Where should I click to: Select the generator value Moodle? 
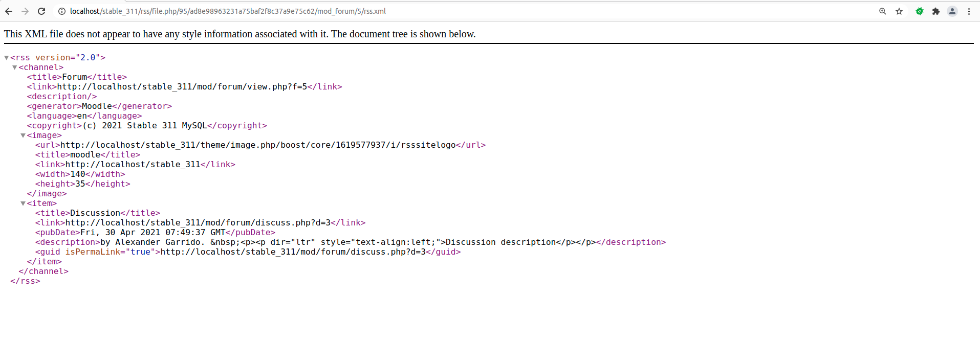[97, 106]
